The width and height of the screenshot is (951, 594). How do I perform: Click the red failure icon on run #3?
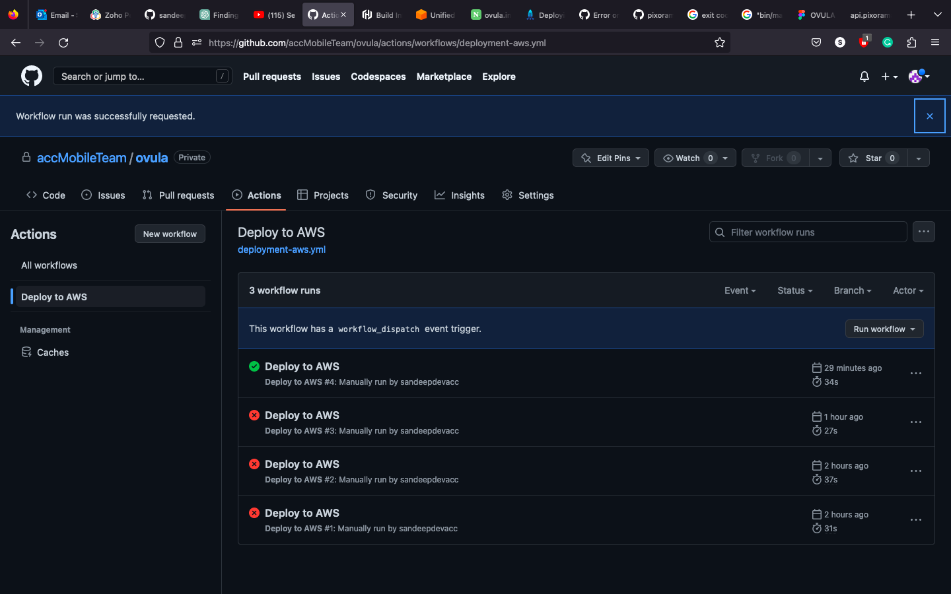[254, 415]
